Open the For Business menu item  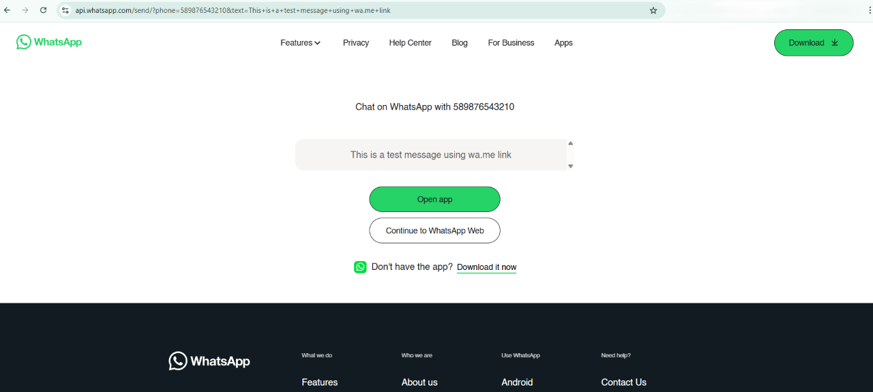[x=511, y=42]
